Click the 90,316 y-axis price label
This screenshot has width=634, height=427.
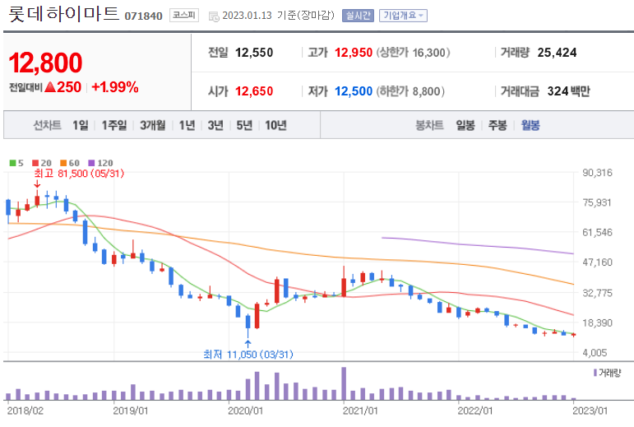pyautogui.click(x=597, y=173)
